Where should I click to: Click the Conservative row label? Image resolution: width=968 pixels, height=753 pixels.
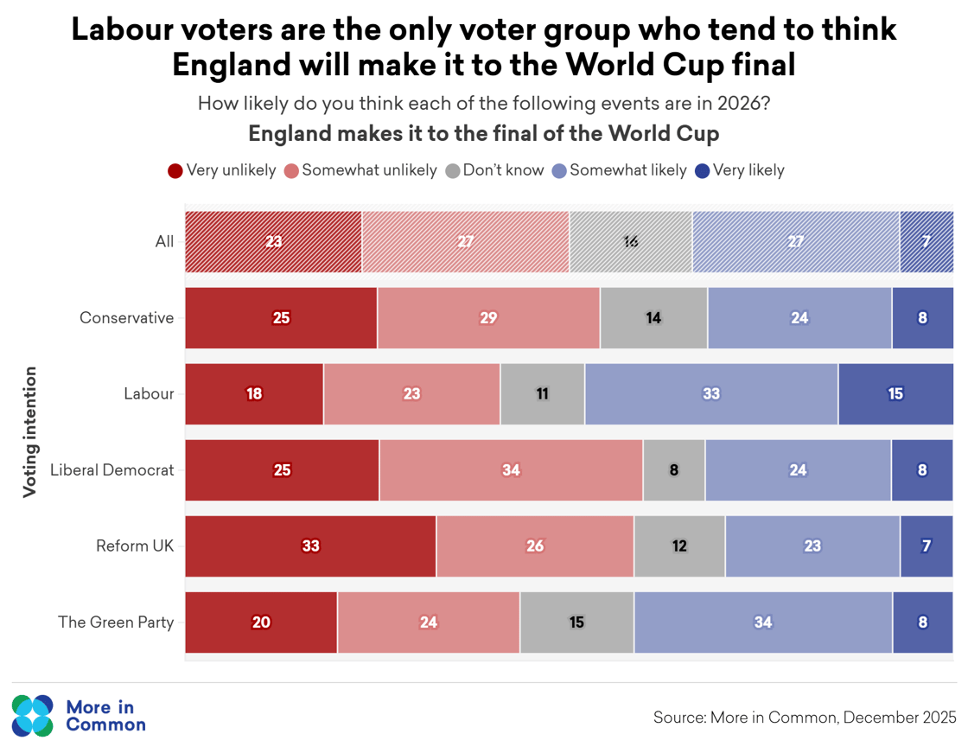tap(126, 318)
